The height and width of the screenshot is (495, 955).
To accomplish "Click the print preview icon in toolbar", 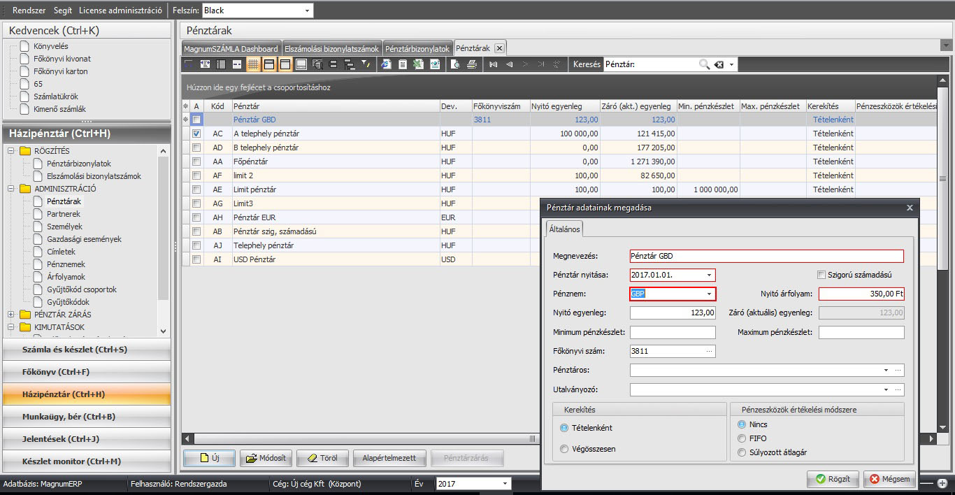I will coord(455,64).
